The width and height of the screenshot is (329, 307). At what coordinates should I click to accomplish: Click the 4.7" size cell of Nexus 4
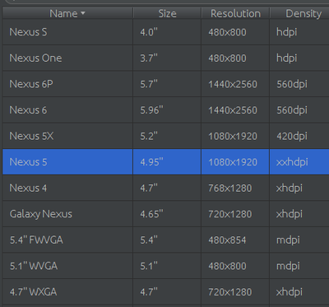(167, 188)
